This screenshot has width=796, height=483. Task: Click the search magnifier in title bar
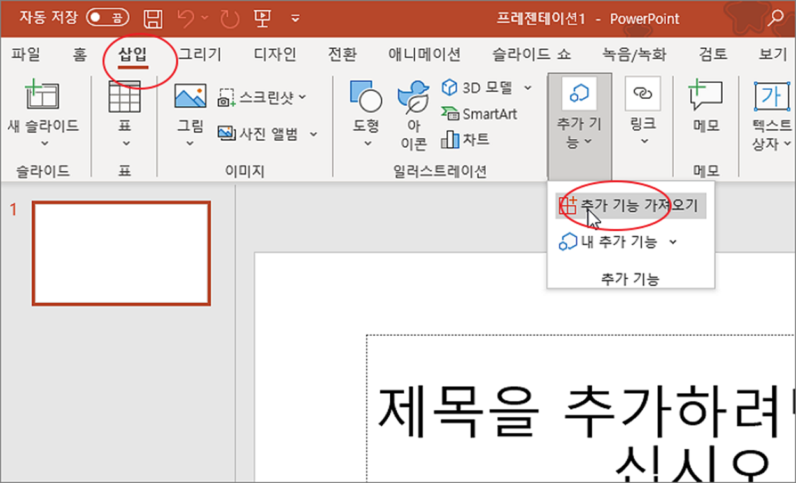(776, 18)
